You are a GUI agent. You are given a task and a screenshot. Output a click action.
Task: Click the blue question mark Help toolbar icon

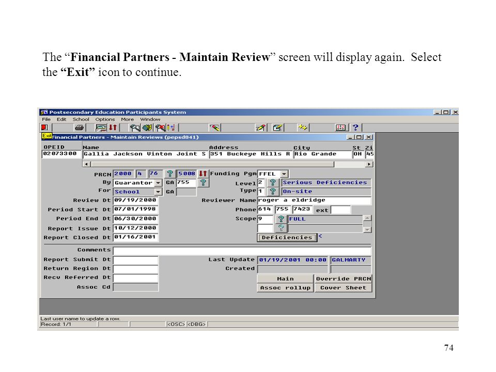tap(355, 128)
